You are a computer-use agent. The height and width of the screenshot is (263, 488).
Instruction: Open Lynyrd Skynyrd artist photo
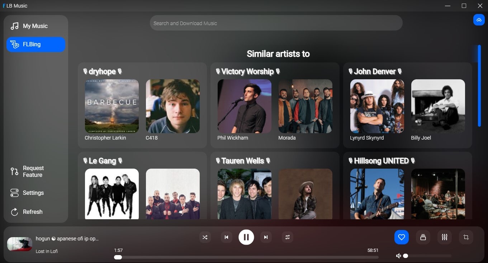[x=377, y=106]
